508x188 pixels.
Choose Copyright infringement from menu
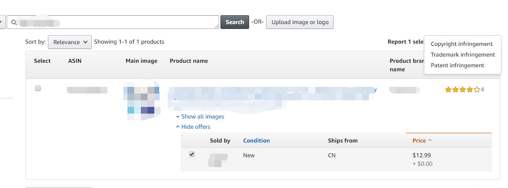461,44
